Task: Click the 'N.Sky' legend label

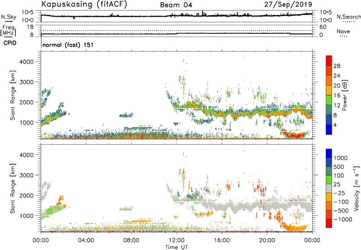Action: point(9,17)
